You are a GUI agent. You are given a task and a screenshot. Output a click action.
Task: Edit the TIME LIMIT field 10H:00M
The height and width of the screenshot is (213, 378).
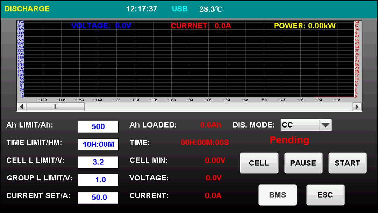click(98, 144)
